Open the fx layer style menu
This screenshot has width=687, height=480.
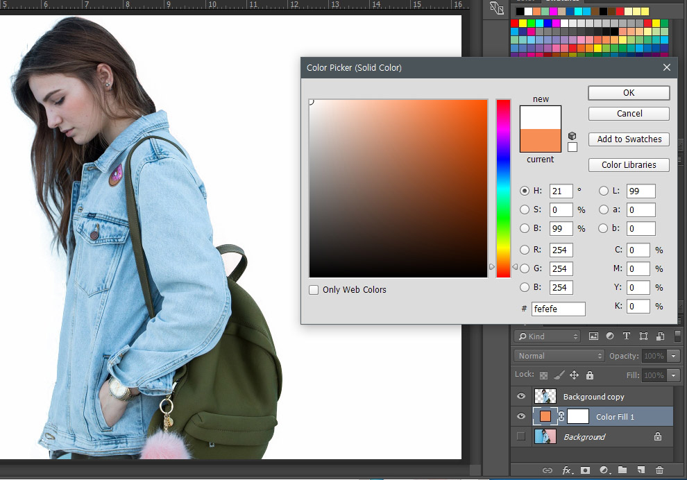566,470
